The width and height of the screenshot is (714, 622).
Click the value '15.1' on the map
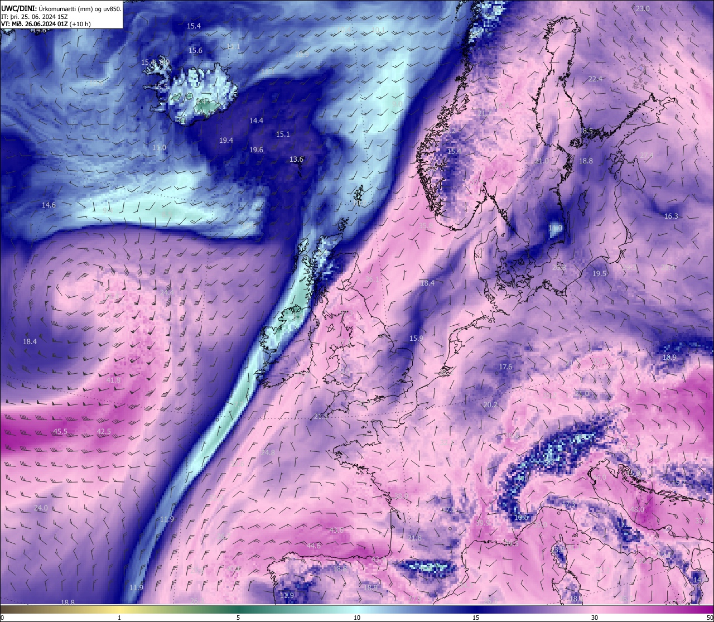tap(283, 134)
